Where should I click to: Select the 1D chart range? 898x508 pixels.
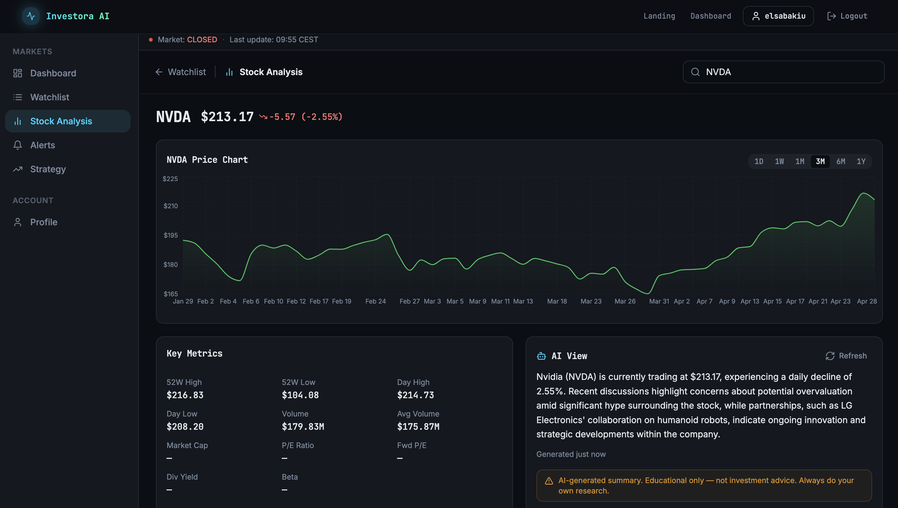coord(759,161)
